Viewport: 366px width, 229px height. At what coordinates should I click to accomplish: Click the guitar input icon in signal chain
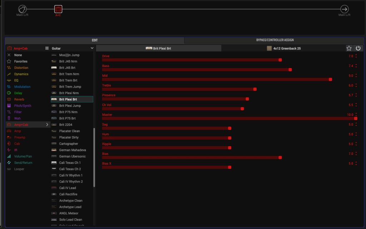point(22,9)
